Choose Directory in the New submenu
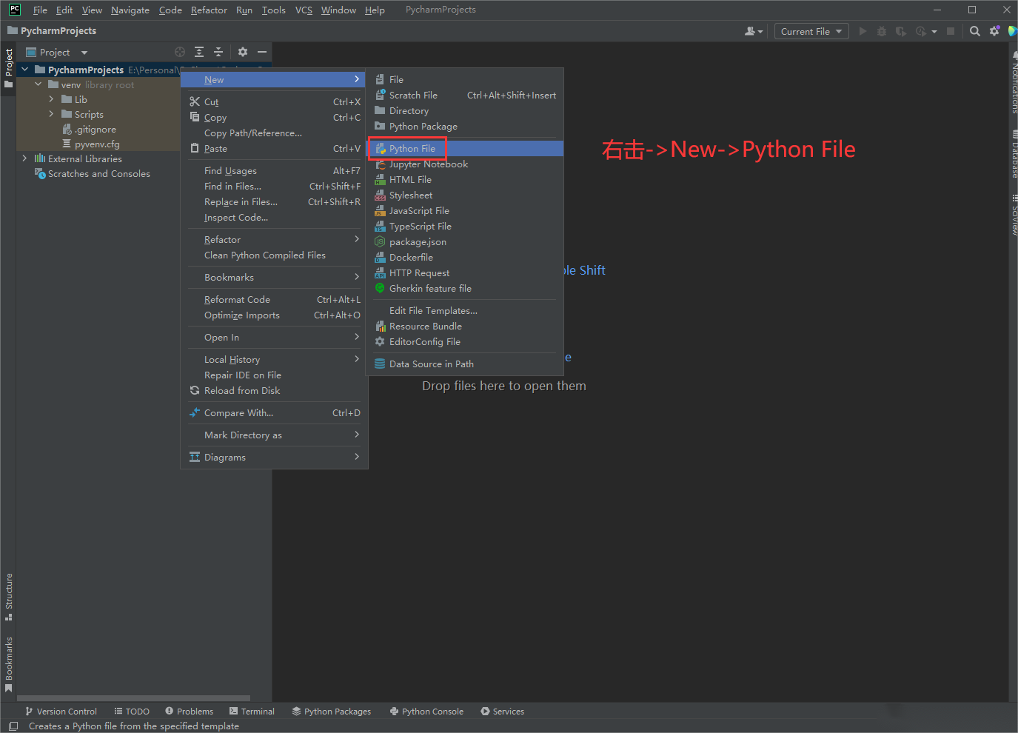This screenshot has height=733, width=1018. [466, 111]
